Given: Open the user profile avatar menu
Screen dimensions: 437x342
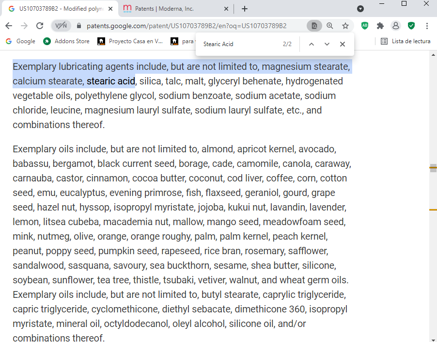Looking at the screenshot, I should click(396, 26).
